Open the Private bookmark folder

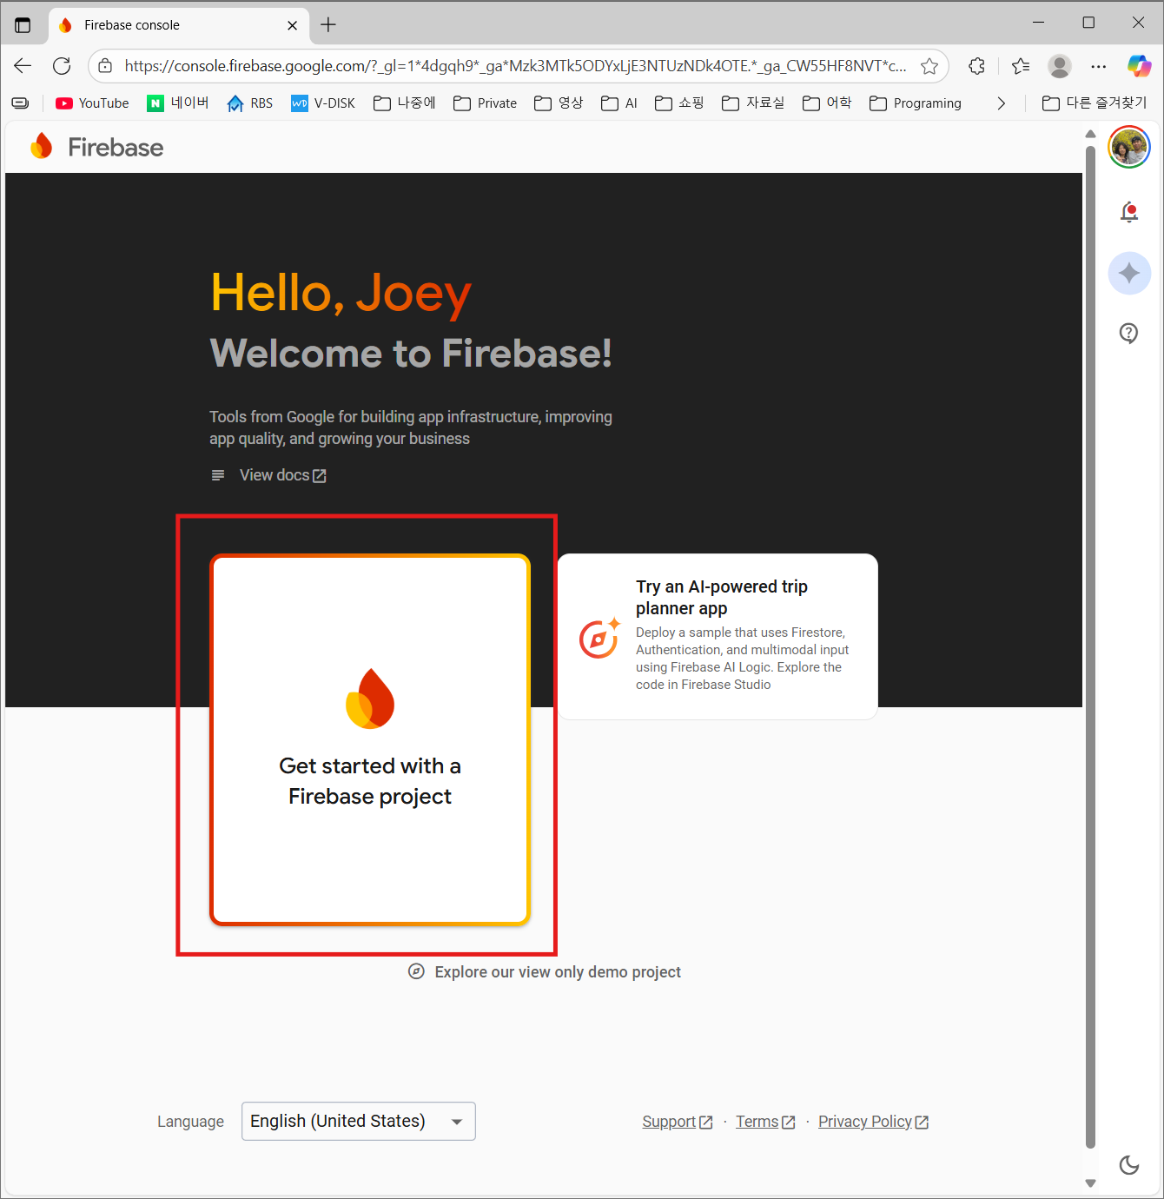(486, 103)
